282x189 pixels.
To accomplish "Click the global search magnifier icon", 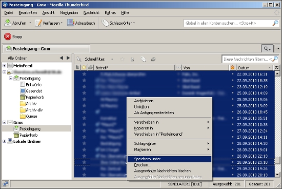I will click(x=275, y=23).
